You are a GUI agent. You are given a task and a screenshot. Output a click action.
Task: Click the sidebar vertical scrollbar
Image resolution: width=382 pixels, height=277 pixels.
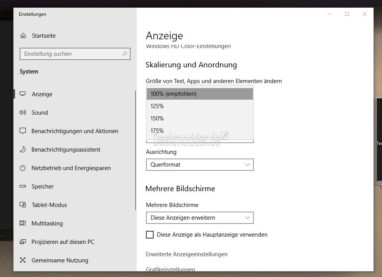[136, 150]
